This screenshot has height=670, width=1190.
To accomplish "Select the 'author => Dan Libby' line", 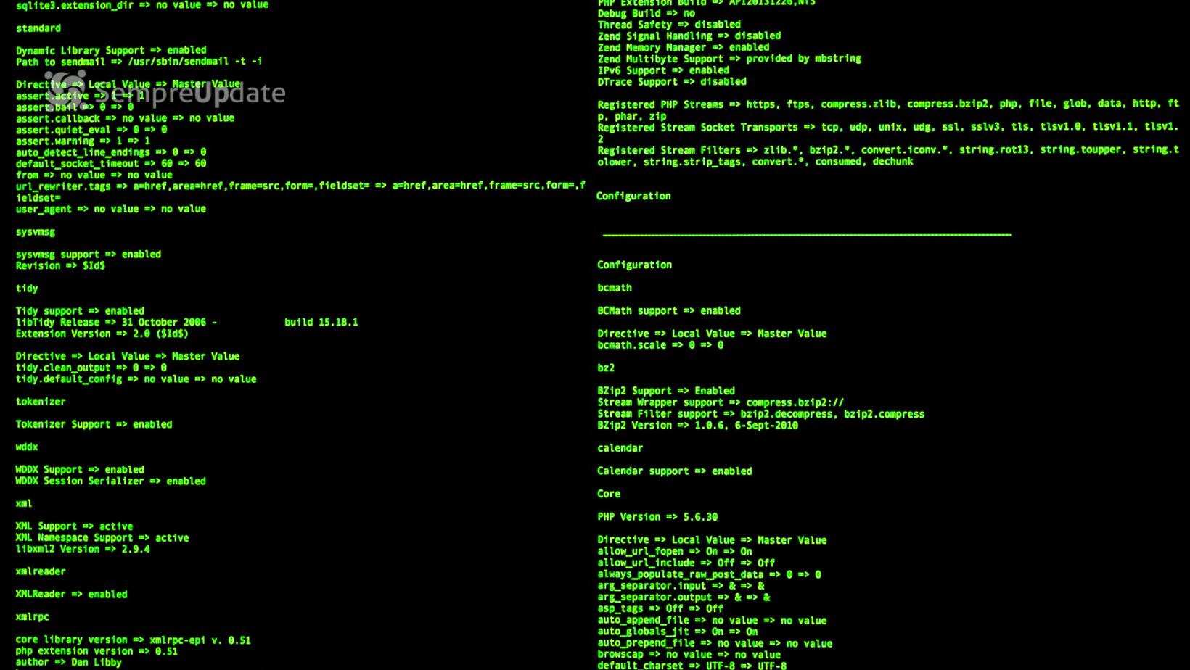I will point(69,663).
